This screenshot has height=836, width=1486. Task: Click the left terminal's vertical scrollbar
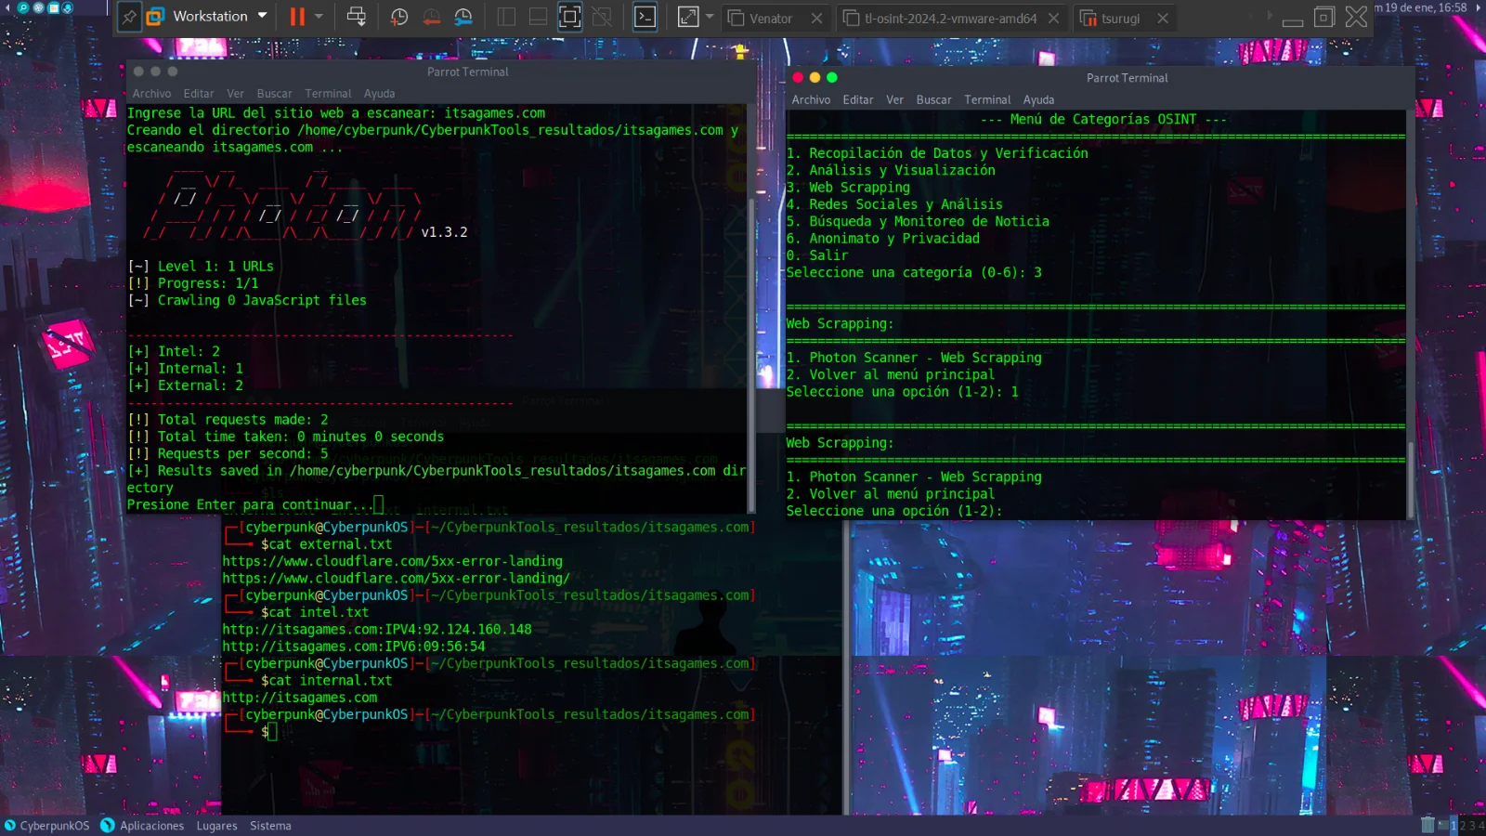point(751,353)
